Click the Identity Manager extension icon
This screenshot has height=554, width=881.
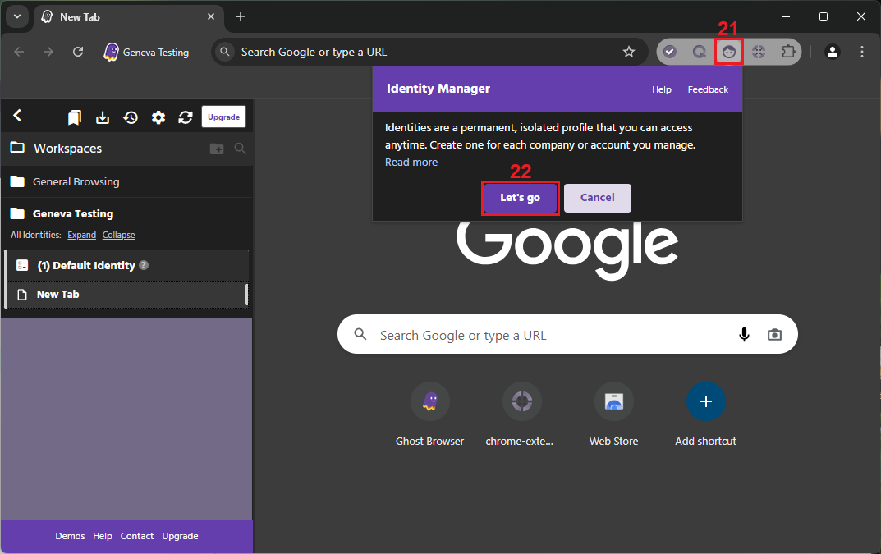pos(729,52)
